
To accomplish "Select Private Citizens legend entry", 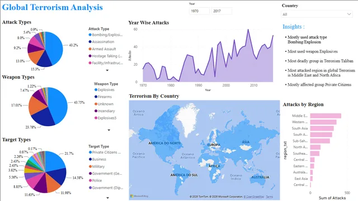I will click(105, 152).
